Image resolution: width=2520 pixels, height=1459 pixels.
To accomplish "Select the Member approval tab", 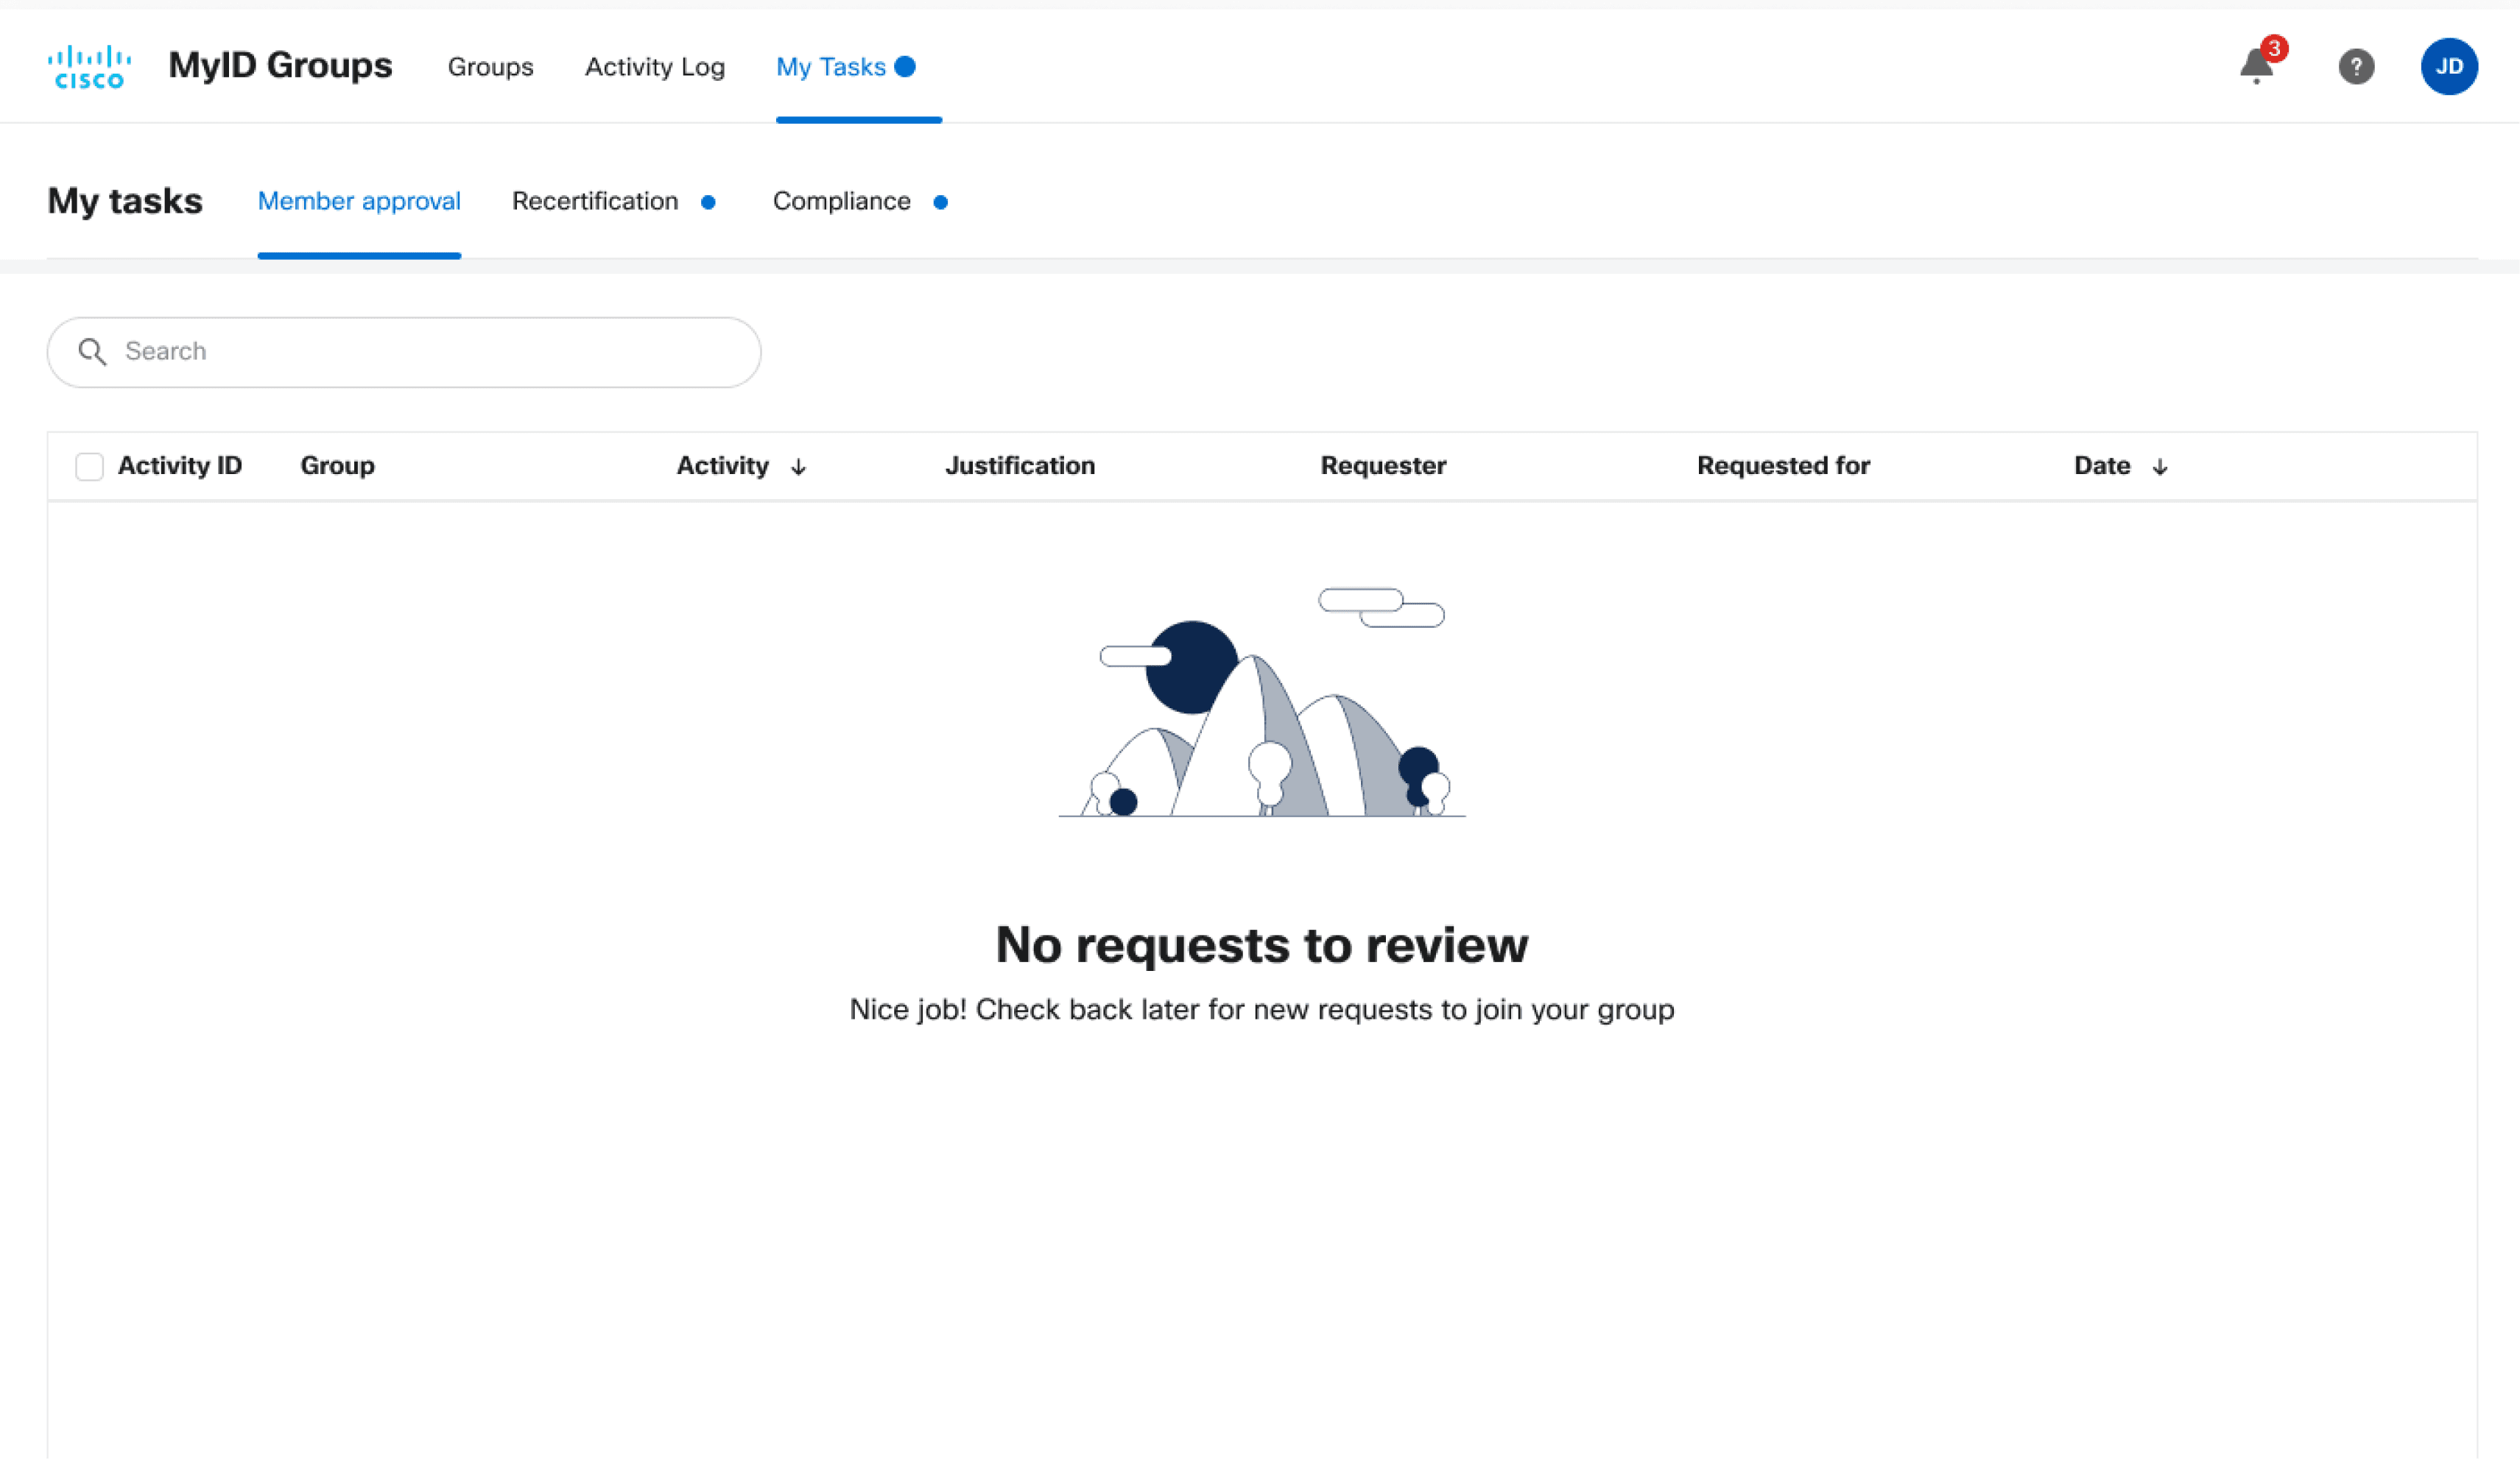I will (359, 201).
